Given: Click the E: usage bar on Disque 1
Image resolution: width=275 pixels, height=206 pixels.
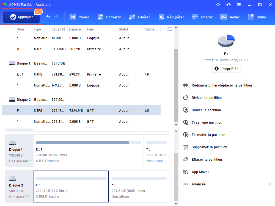Looking at the screenshot, I should click(88, 143).
